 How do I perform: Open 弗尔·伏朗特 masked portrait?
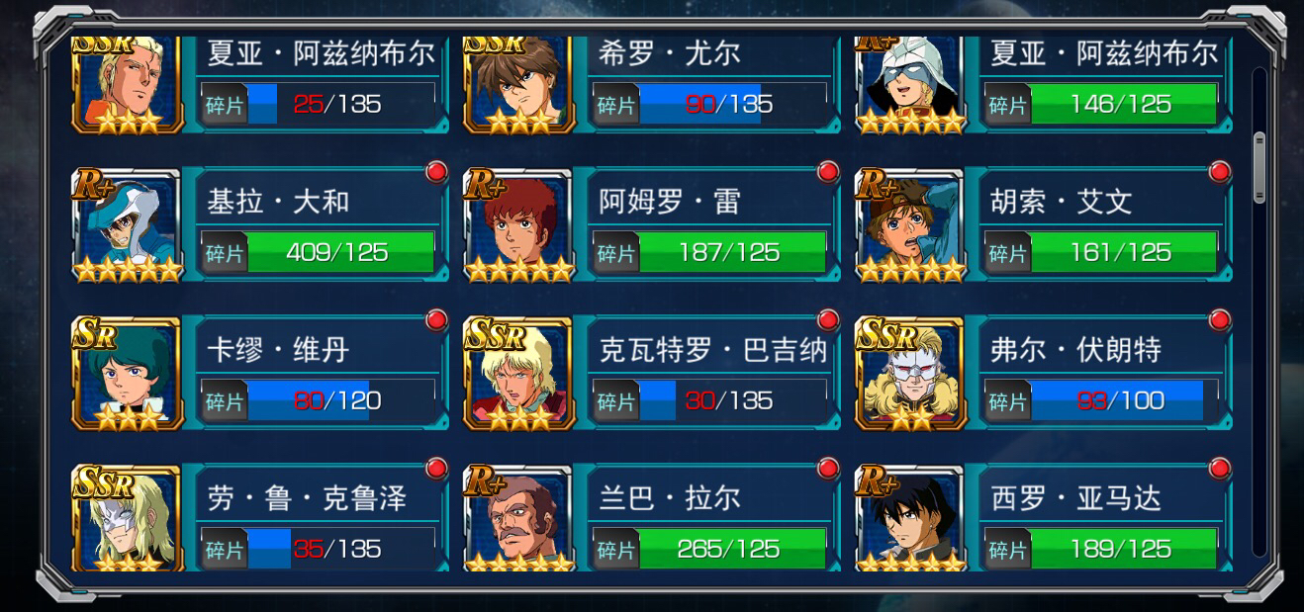point(910,373)
